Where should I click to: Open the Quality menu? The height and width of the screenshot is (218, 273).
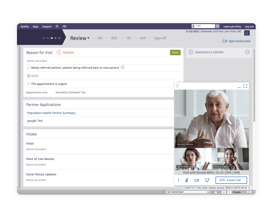(x=24, y=26)
